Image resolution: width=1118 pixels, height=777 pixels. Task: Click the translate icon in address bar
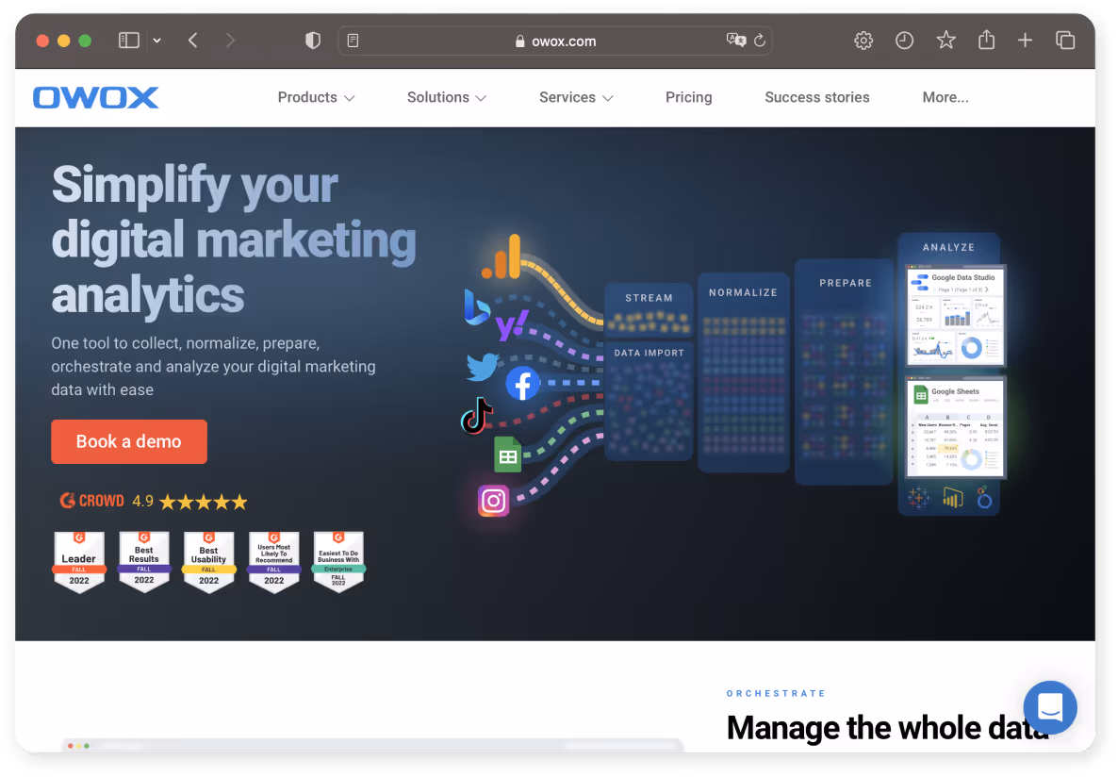tap(735, 41)
